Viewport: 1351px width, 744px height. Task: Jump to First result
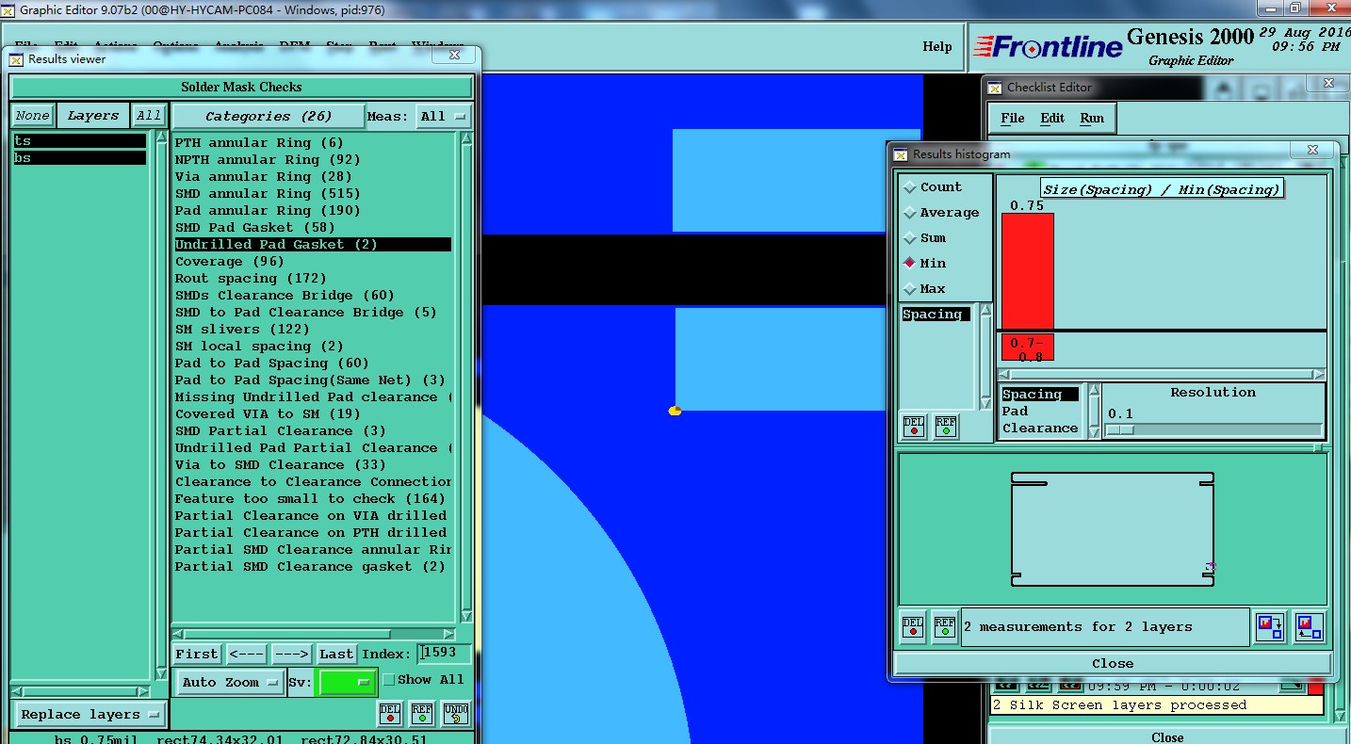tap(197, 655)
